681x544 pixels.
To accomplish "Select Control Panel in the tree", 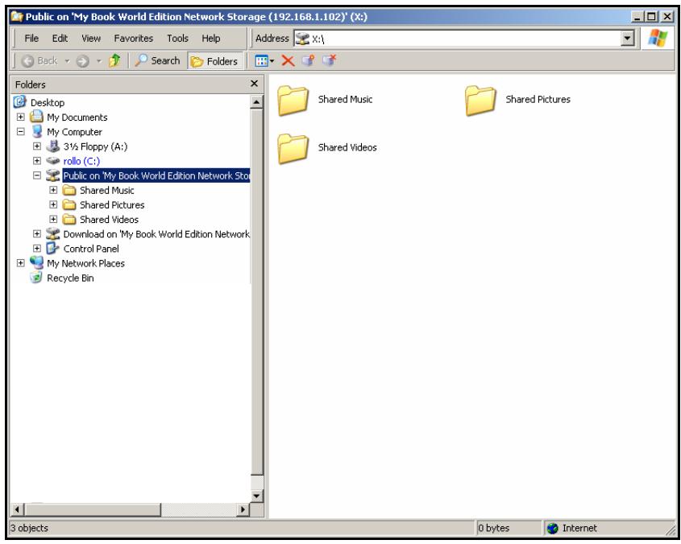I will pyautogui.click(x=91, y=249).
